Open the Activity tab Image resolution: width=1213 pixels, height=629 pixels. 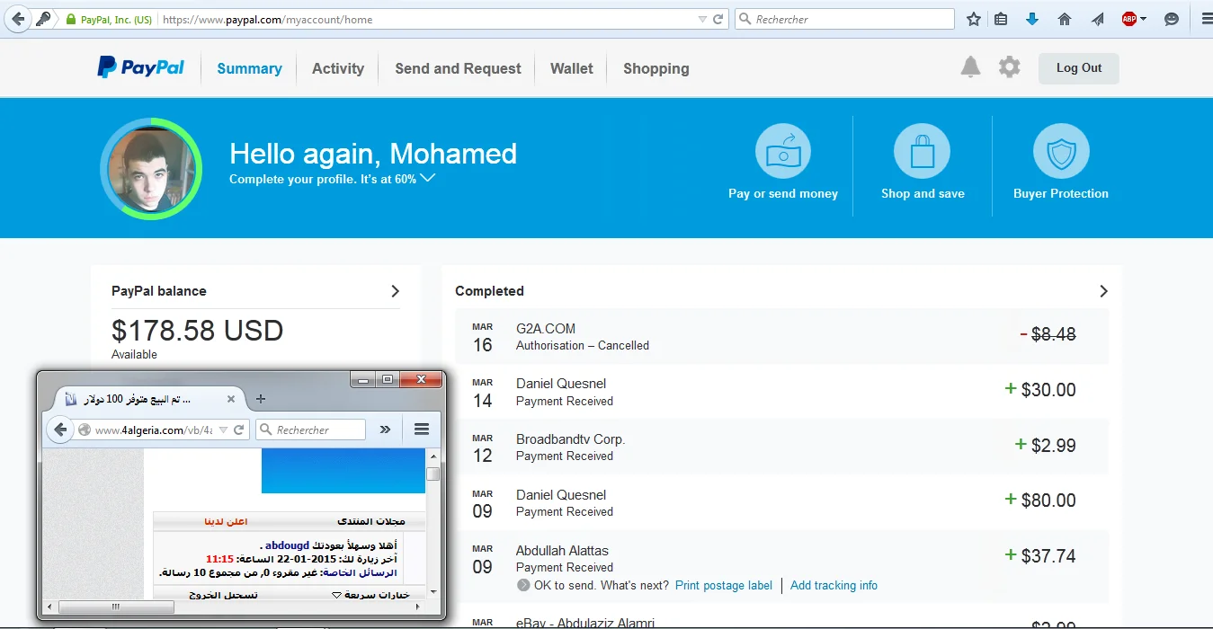(338, 68)
